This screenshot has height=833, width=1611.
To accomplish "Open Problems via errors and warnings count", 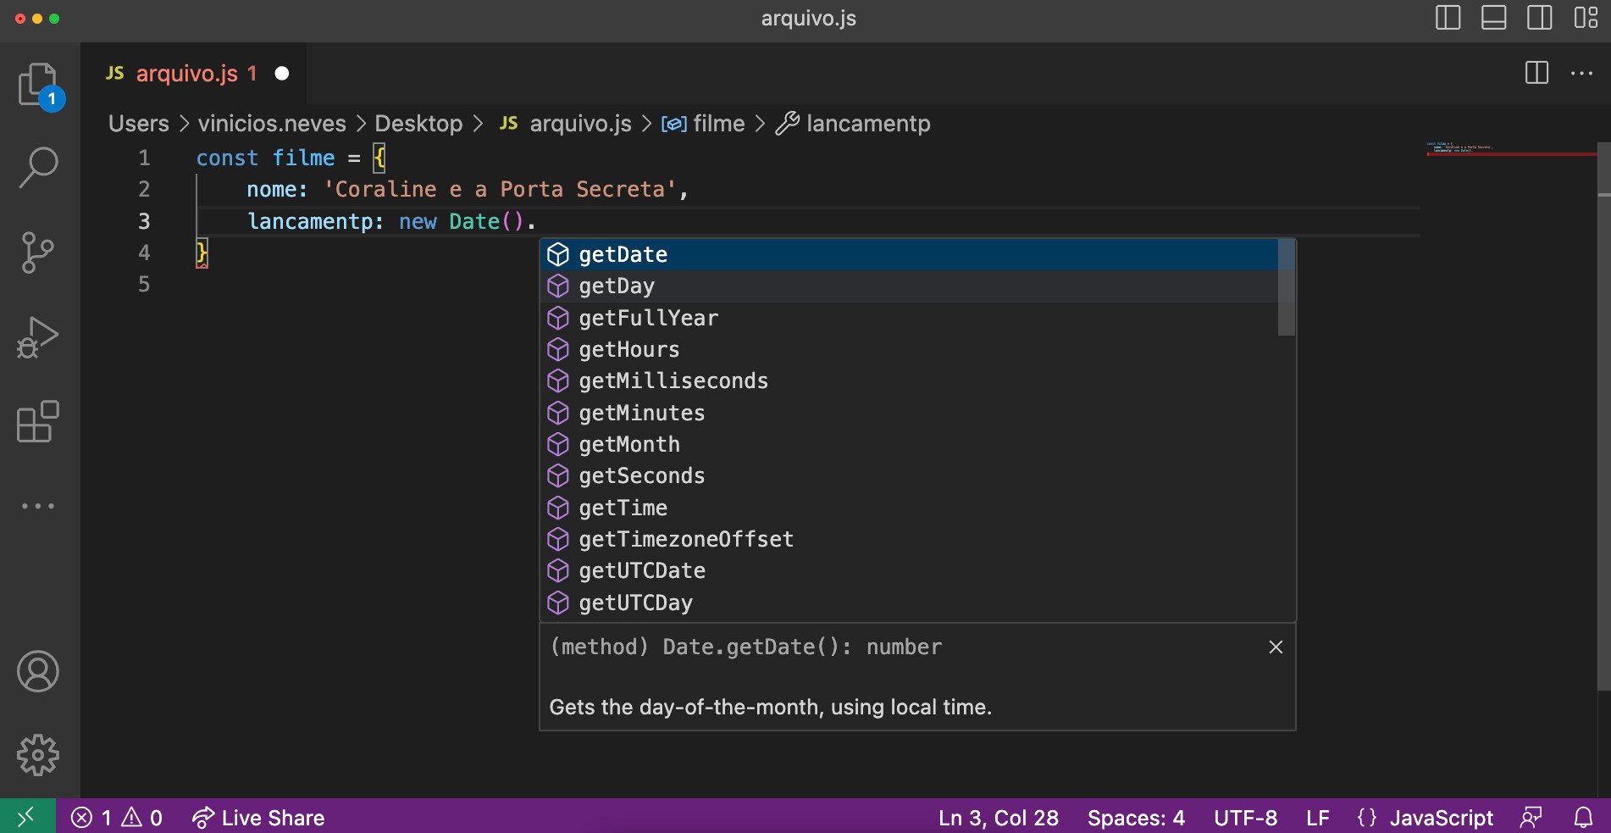I will [x=117, y=818].
